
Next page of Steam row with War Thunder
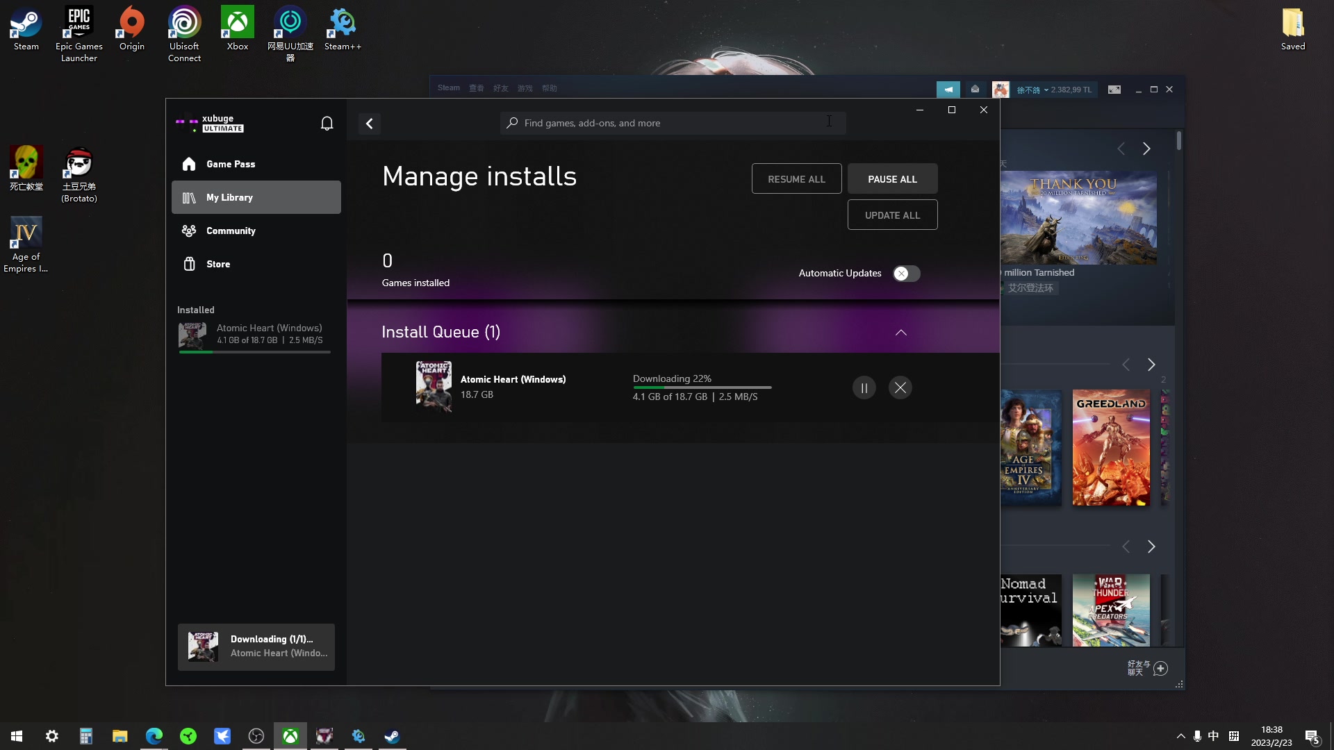pos(1151,547)
